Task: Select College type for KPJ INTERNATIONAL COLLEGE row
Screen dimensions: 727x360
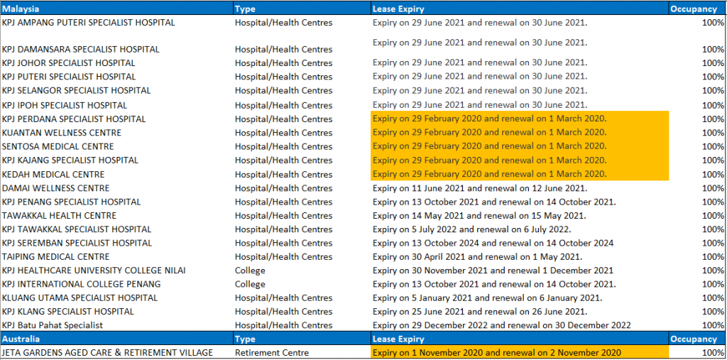Action: click(x=301, y=284)
